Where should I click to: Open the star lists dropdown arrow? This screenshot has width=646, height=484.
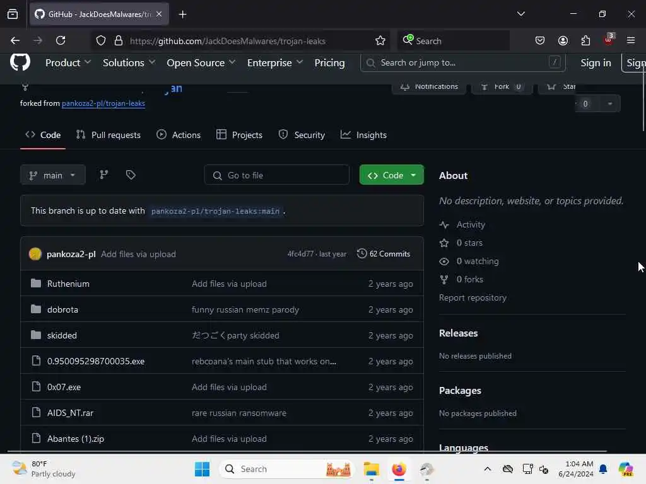coord(610,104)
